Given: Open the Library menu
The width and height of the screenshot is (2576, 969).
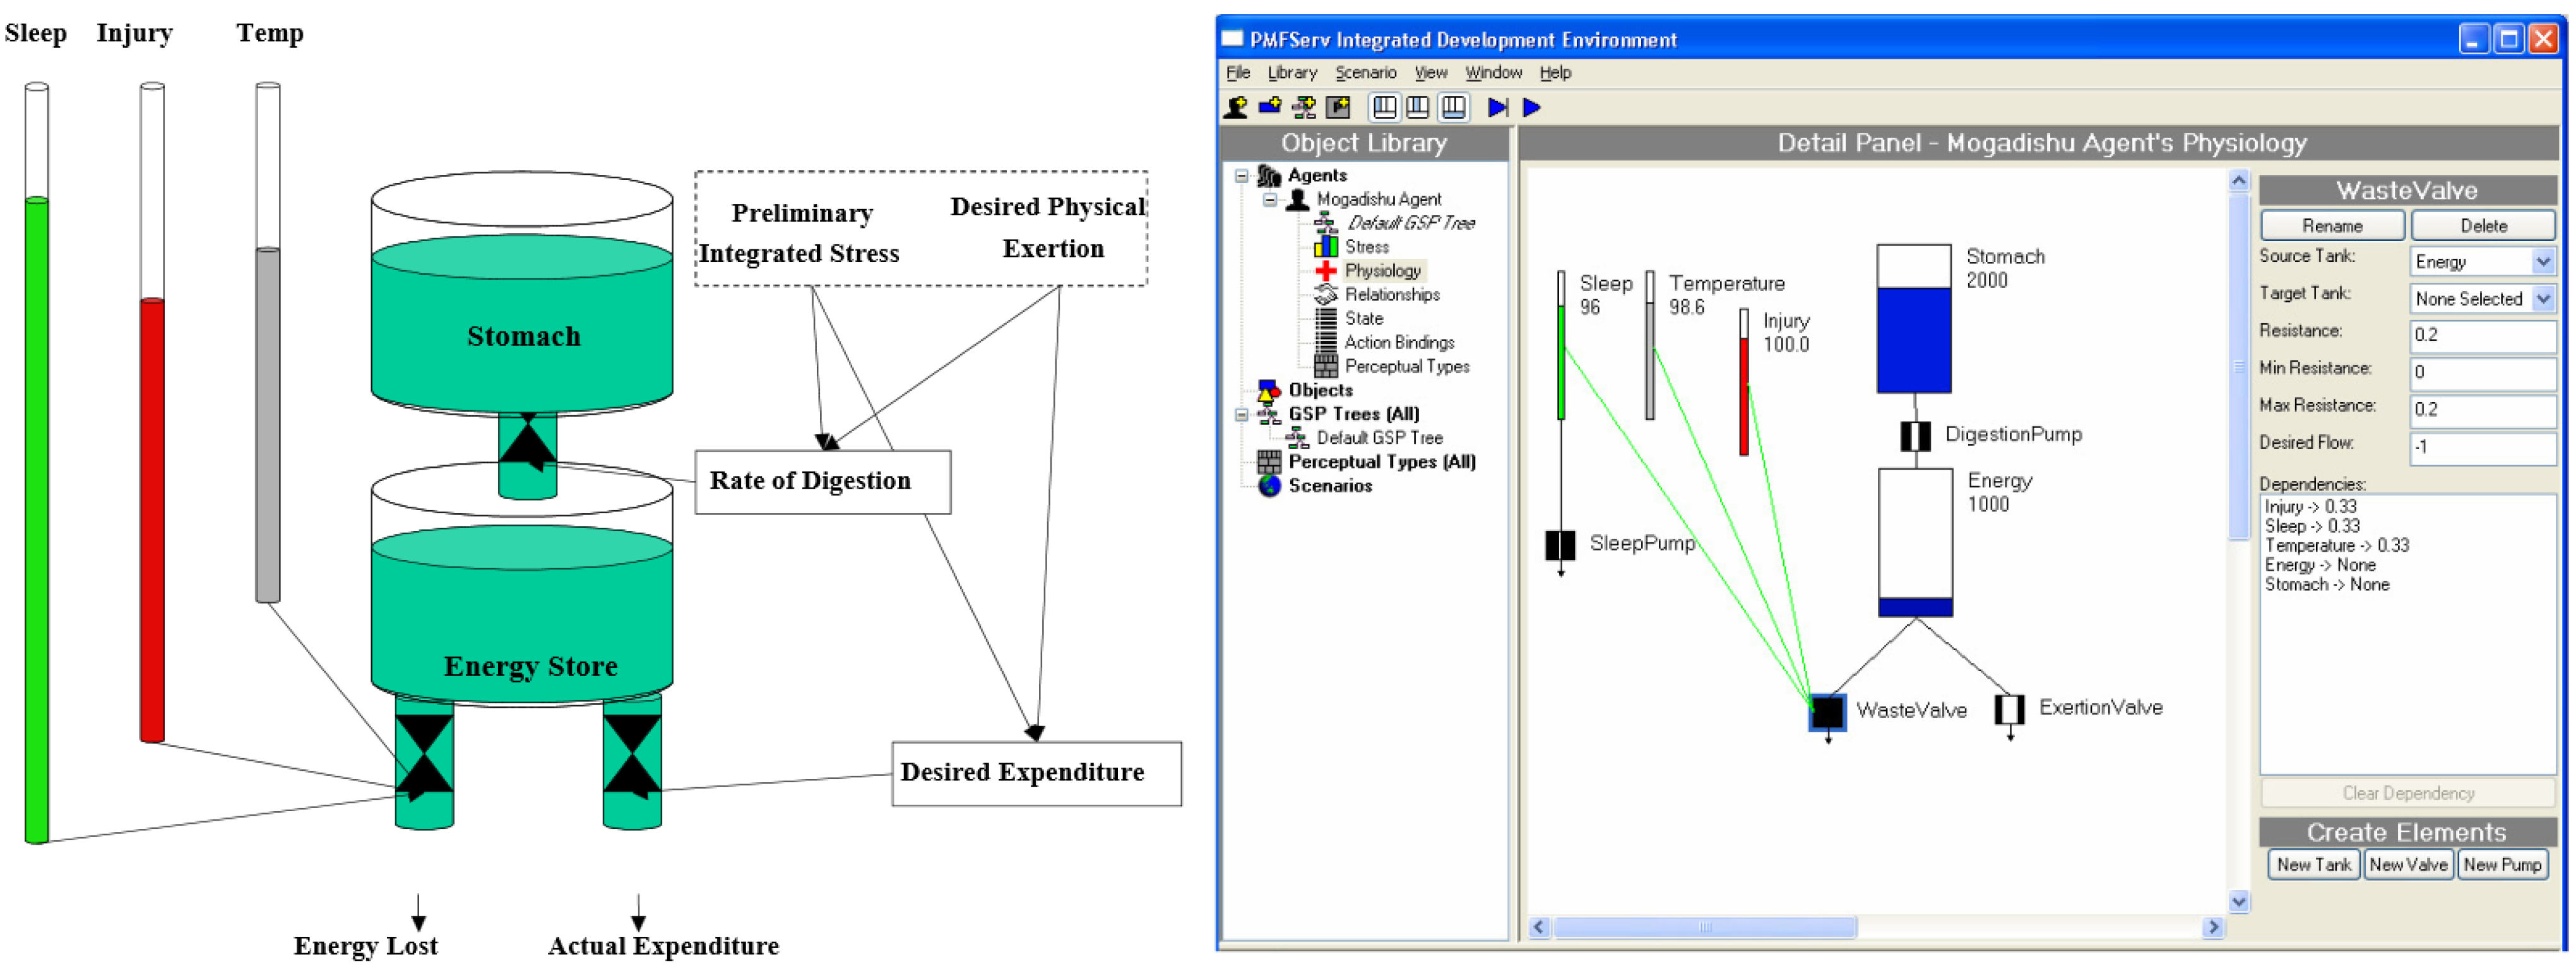Looking at the screenshot, I should 1292,73.
